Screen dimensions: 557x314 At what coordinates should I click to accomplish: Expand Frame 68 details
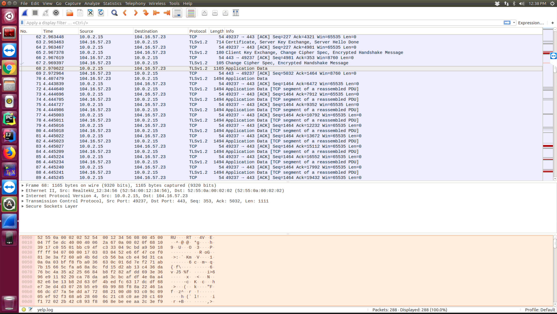click(22, 185)
